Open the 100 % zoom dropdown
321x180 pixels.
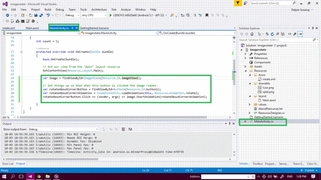pos(14,117)
